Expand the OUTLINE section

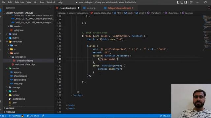click(10, 108)
